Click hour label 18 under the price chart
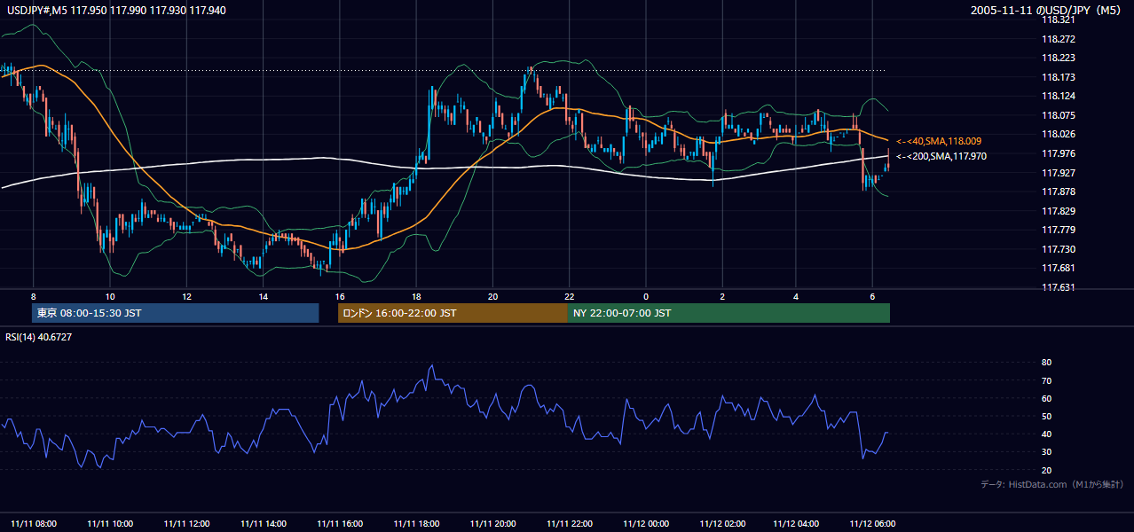Image resolution: width=1134 pixels, height=532 pixels. [x=416, y=296]
